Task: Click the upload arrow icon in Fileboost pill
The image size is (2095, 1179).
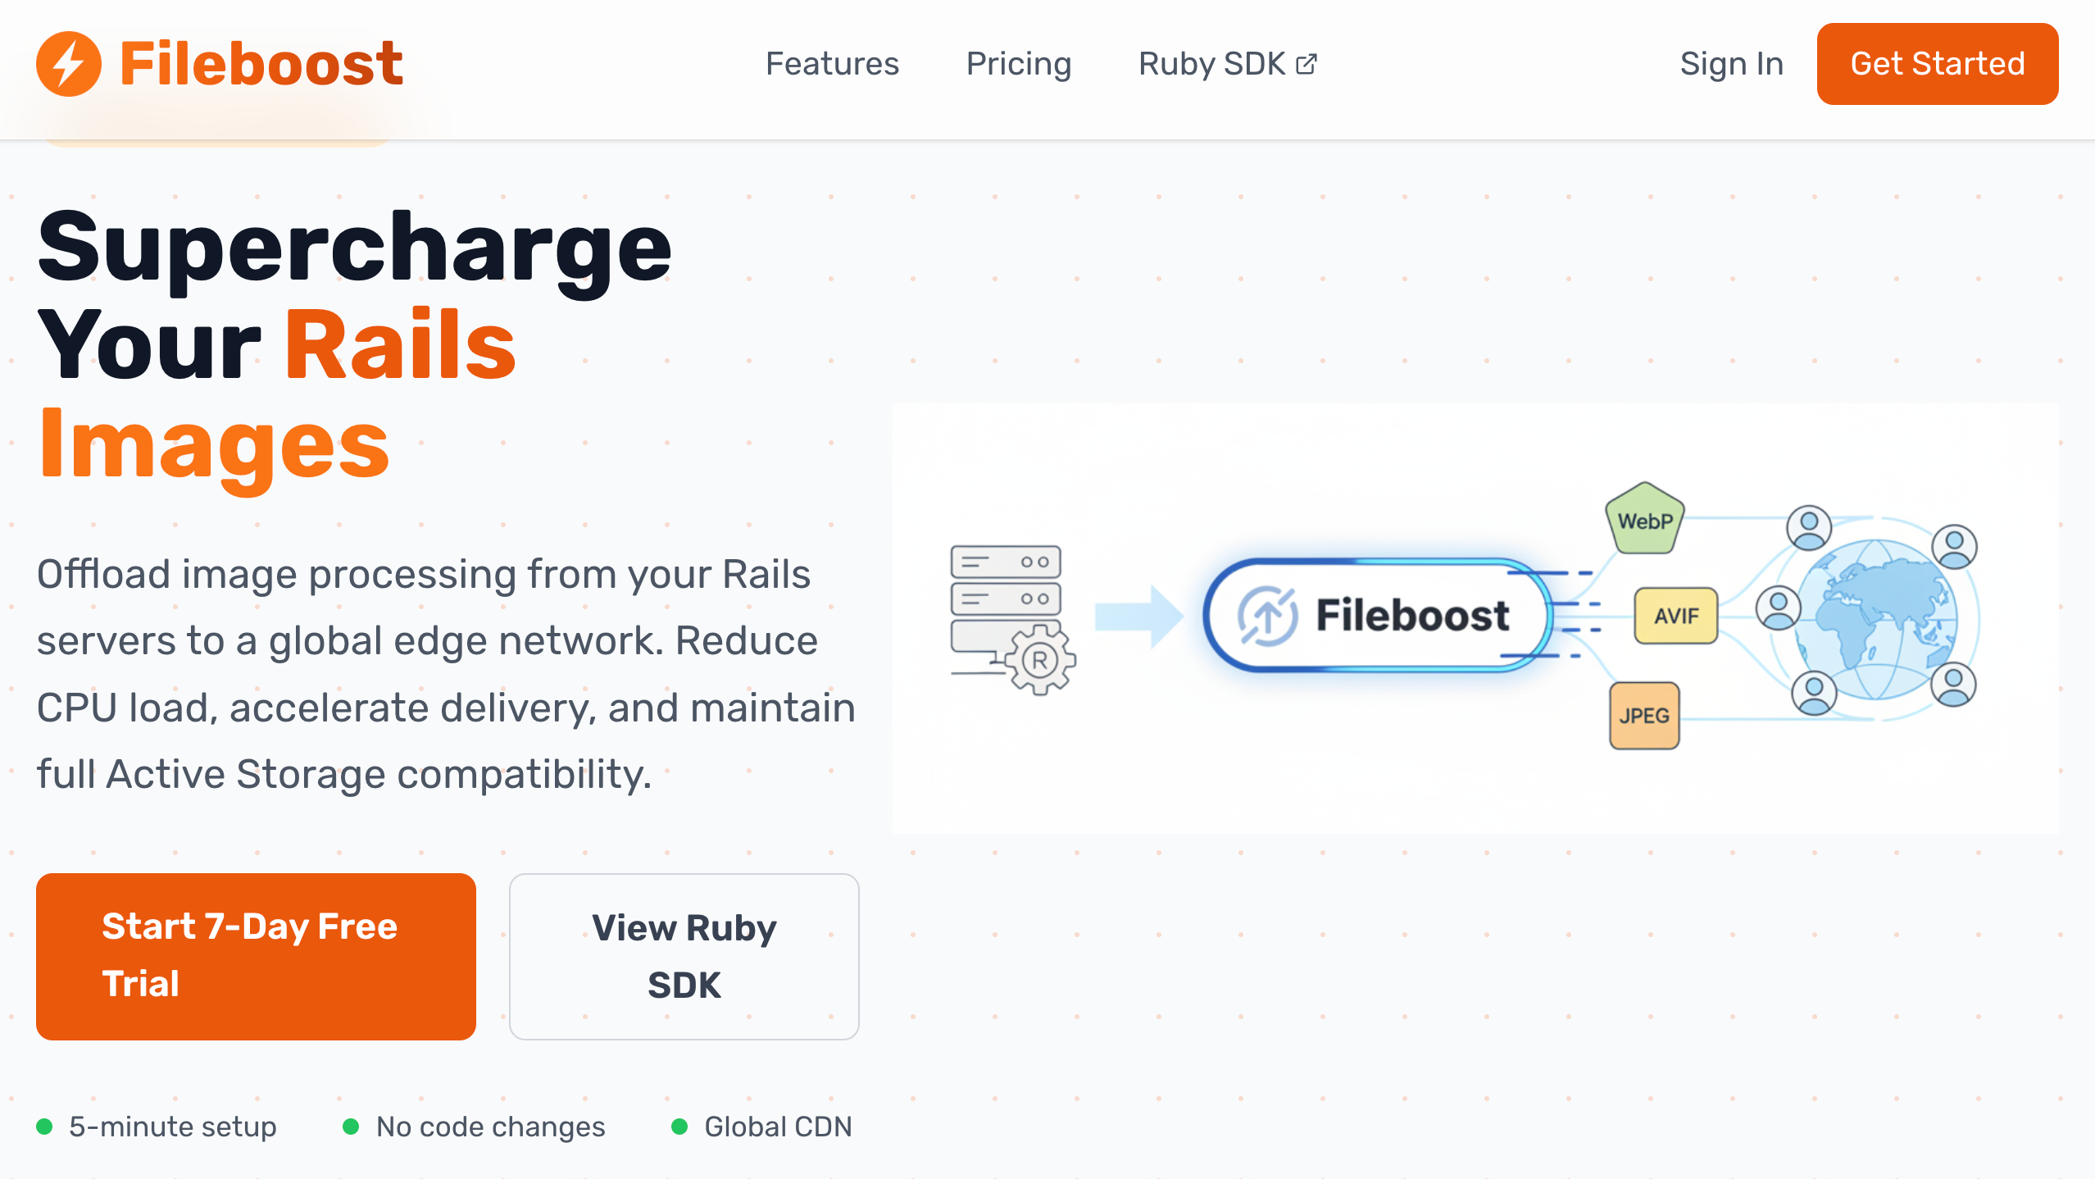Action: coord(1267,616)
